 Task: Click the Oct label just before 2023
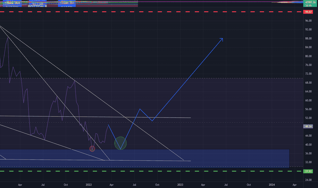pyautogui.click(x=157, y=185)
